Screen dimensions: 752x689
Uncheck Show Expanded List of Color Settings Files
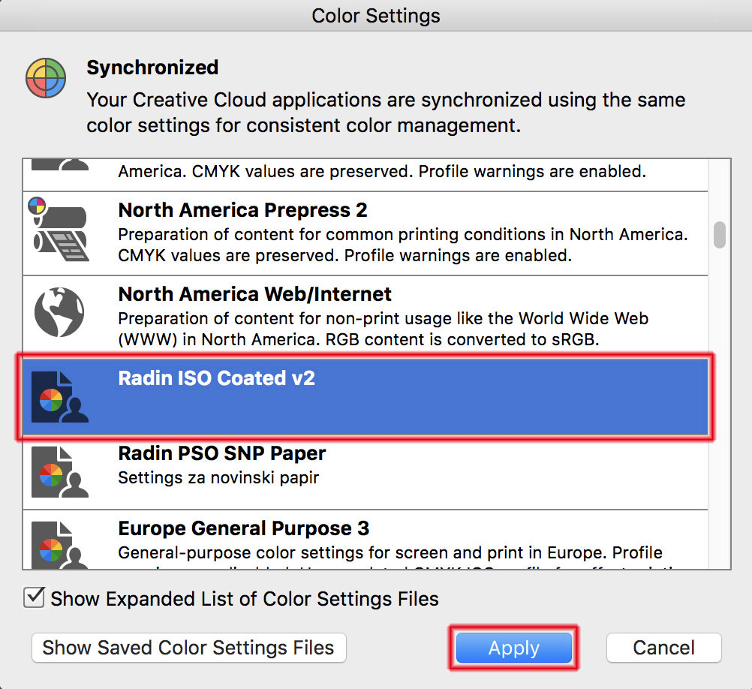click(x=34, y=598)
